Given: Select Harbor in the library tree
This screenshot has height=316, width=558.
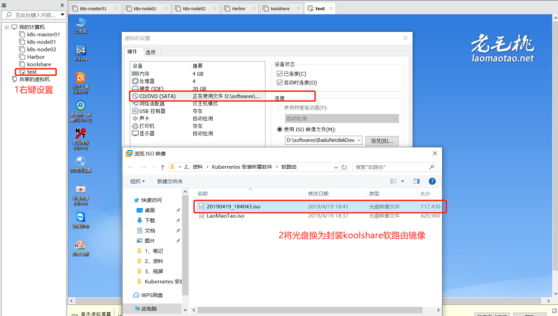Looking at the screenshot, I should (32, 57).
